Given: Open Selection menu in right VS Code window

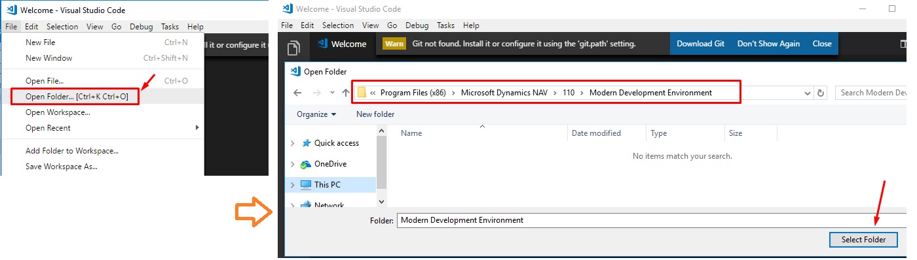Looking at the screenshot, I should [x=338, y=25].
